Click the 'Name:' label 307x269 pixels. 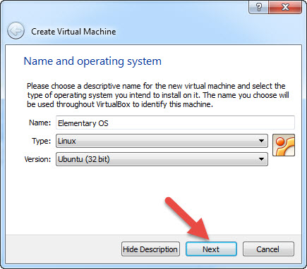click(40, 123)
